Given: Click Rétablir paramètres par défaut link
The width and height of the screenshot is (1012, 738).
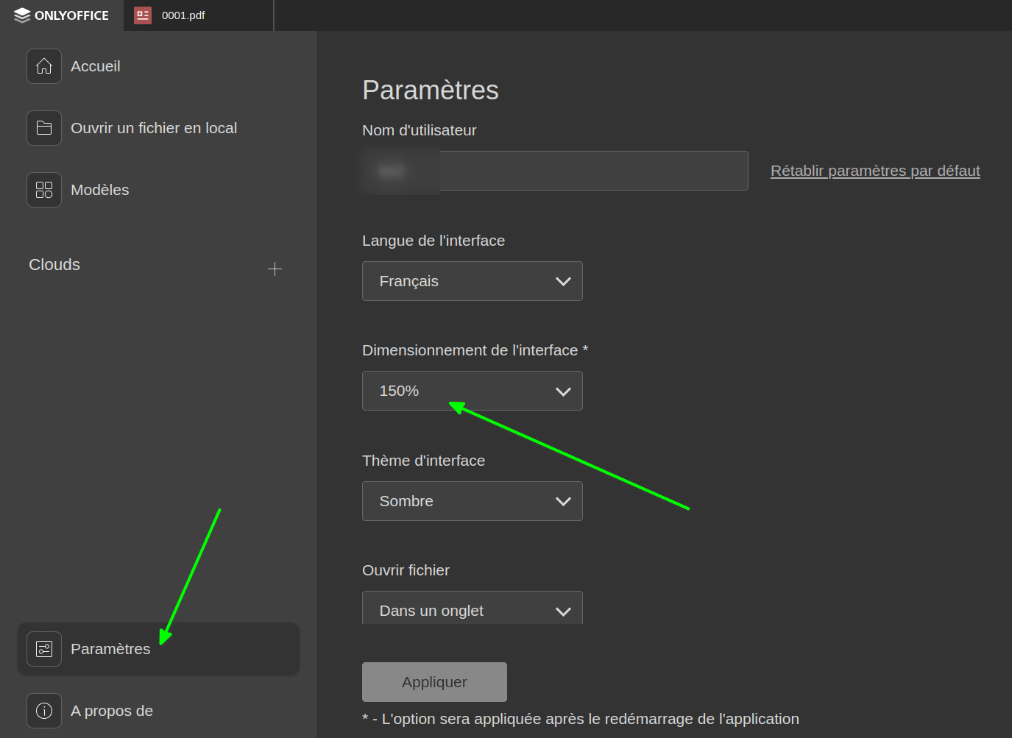Looking at the screenshot, I should [875, 171].
